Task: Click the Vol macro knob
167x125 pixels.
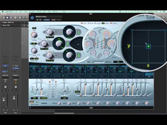Action: (x=147, y=103)
